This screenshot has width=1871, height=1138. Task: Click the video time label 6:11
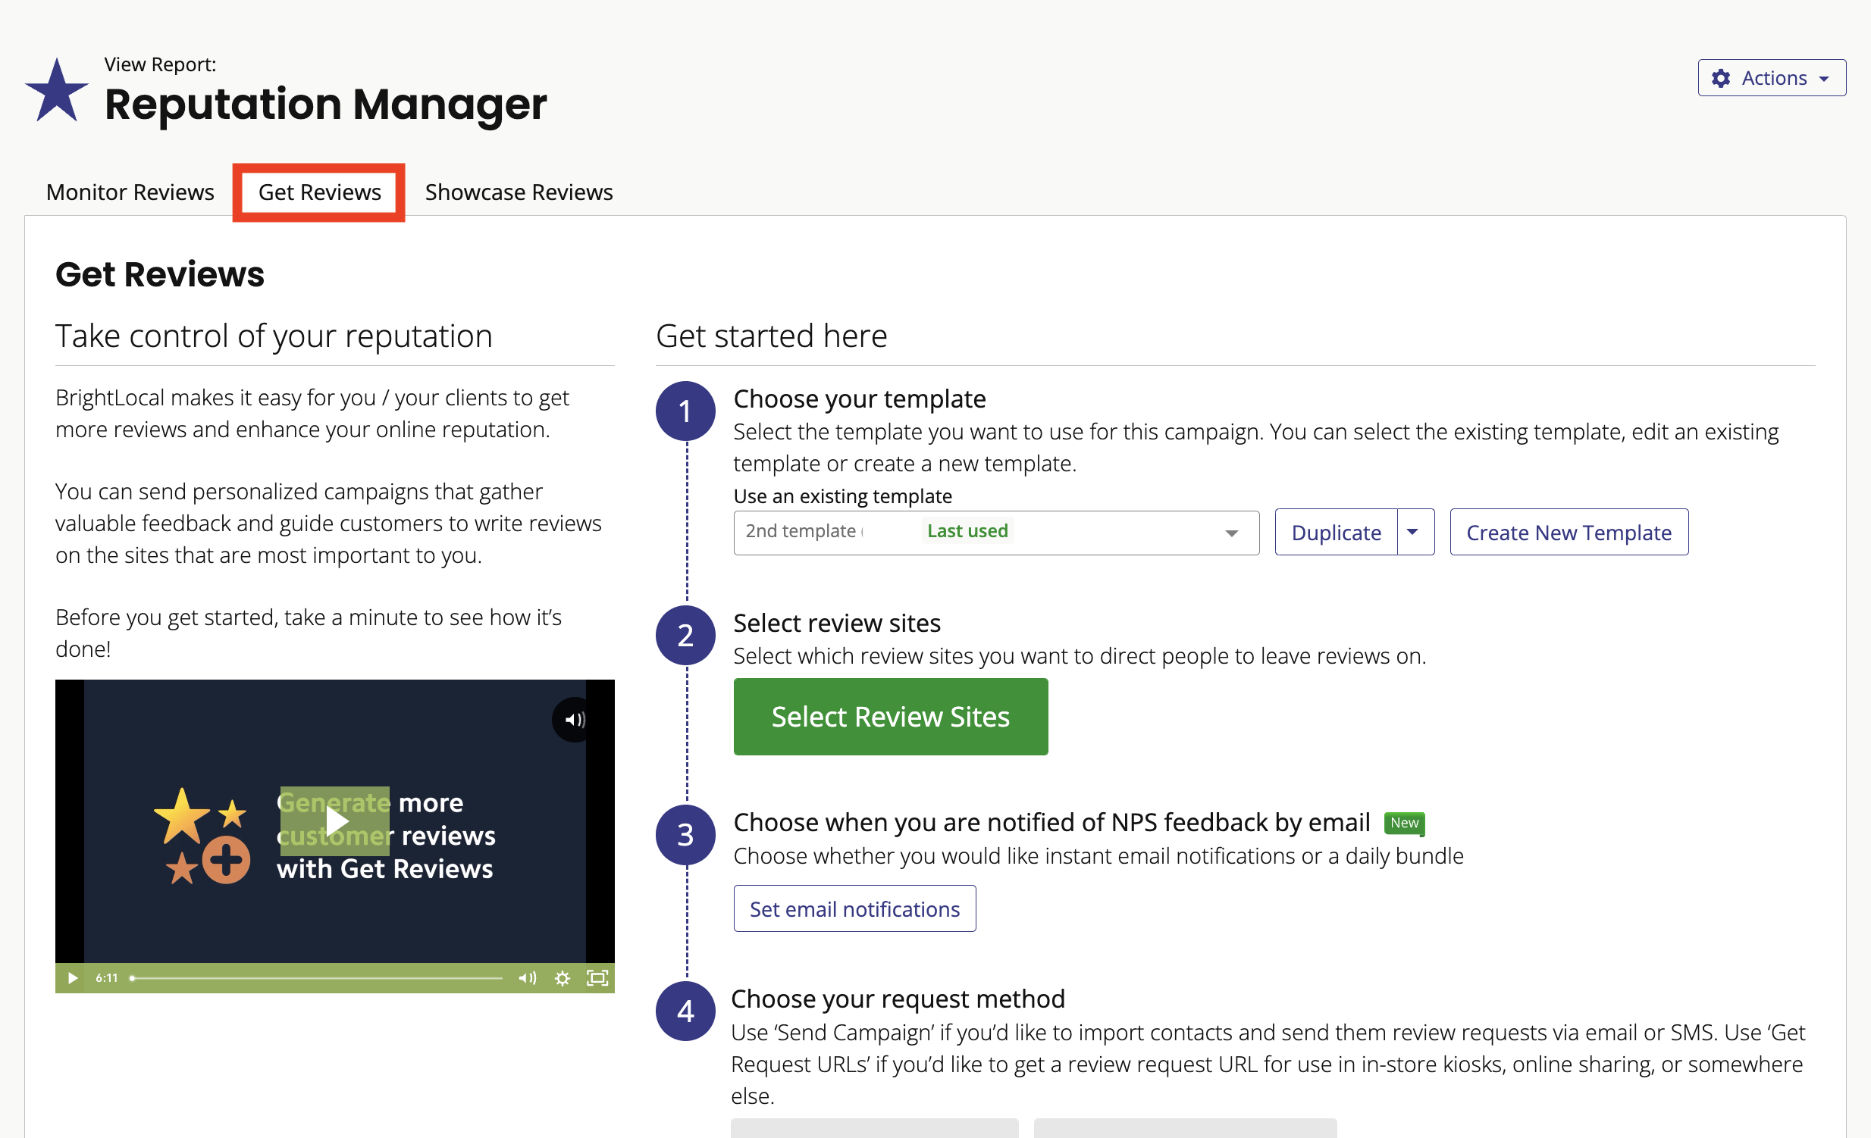106,977
